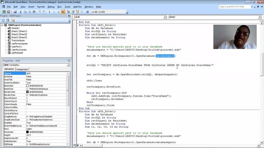Click the Redo arrow icon
This screenshot has height=148, width=264.
(x=44, y=12)
